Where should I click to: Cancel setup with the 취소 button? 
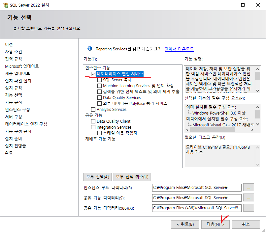[x=246, y=224]
